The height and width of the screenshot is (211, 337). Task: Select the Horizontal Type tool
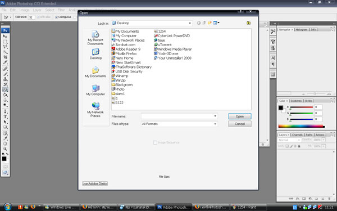pos(5,116)
